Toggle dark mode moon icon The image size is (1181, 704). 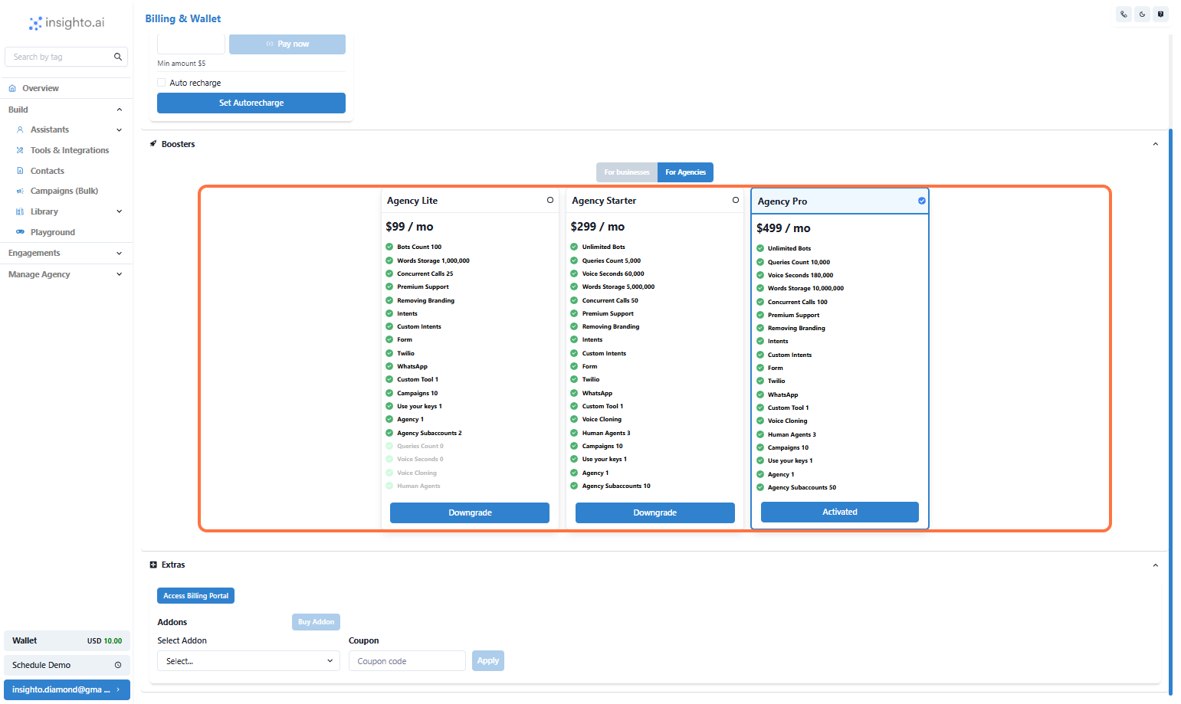tap(1142, 14)
